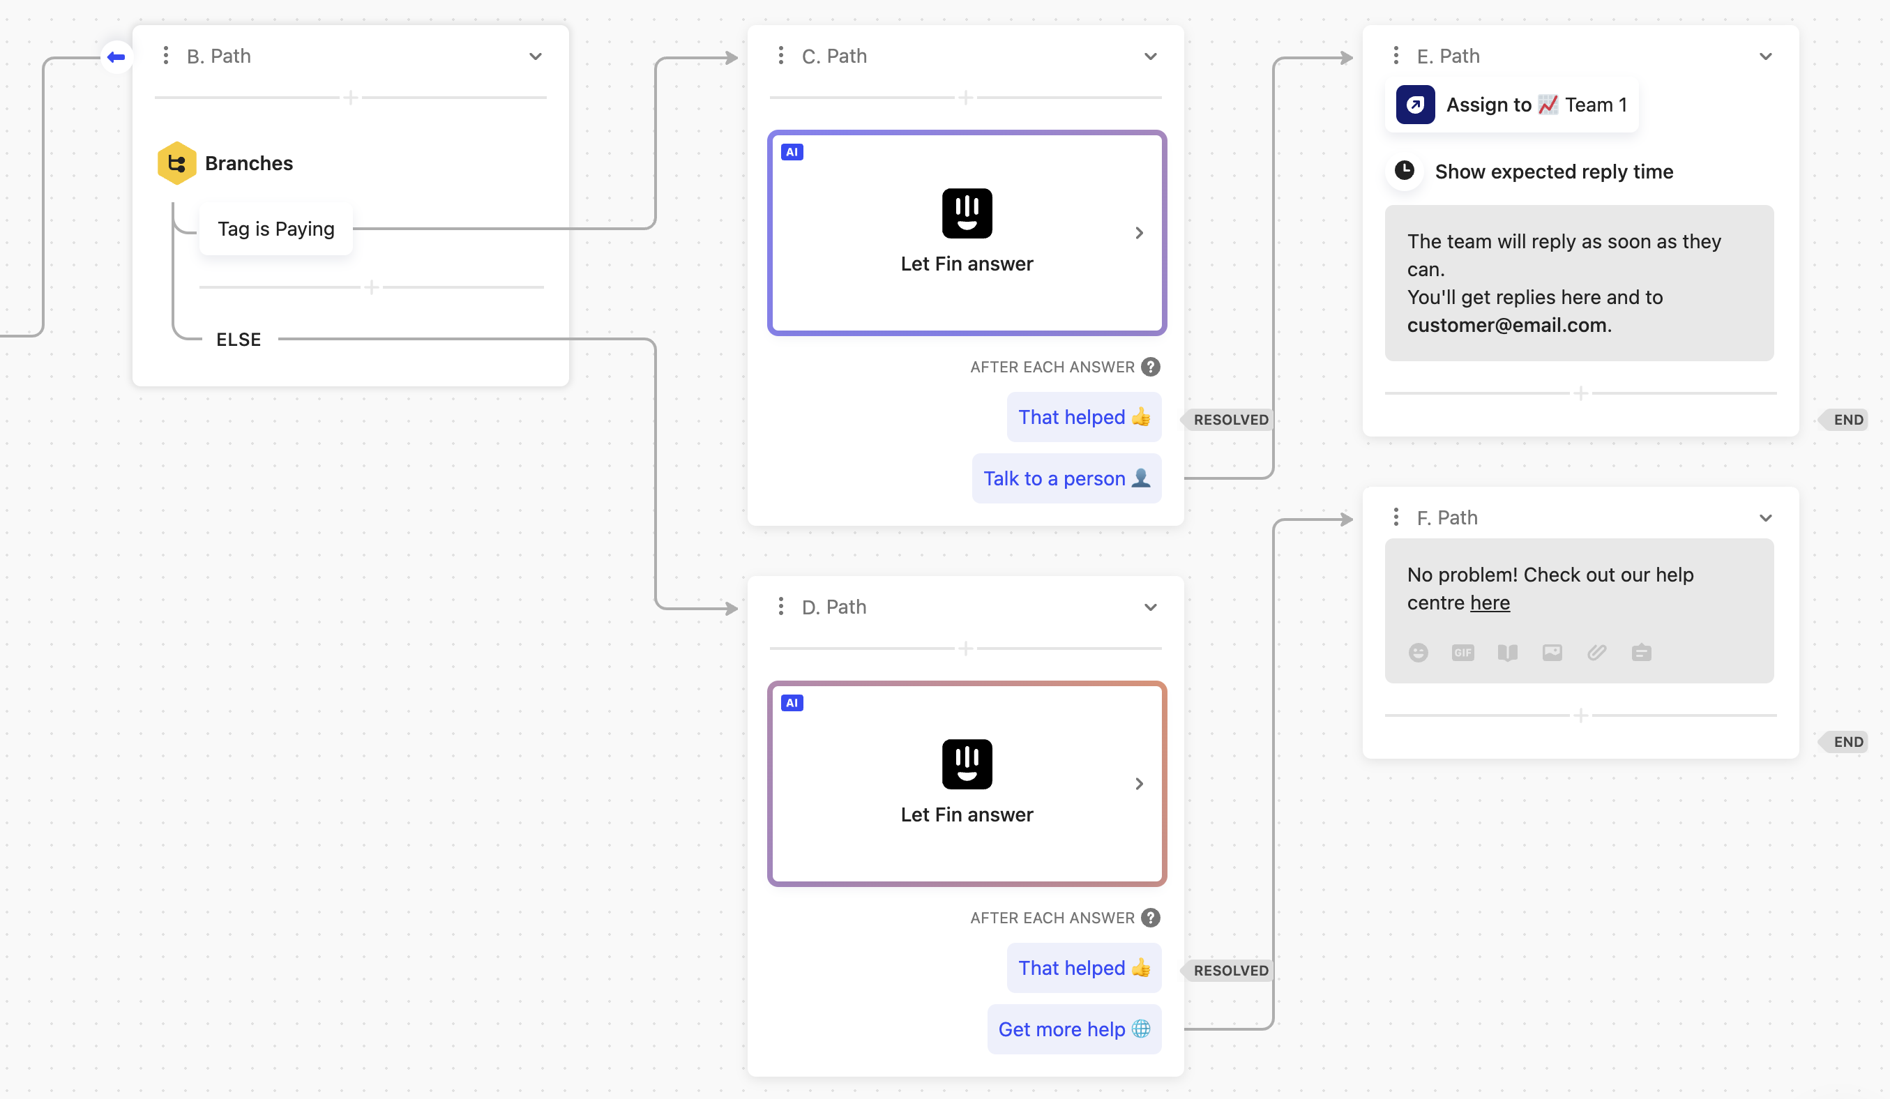The width and height of the screenshot is (1890, 1099).
Task: Attach a file using the paperclip icon
Action: click(x=1597, y=653)
